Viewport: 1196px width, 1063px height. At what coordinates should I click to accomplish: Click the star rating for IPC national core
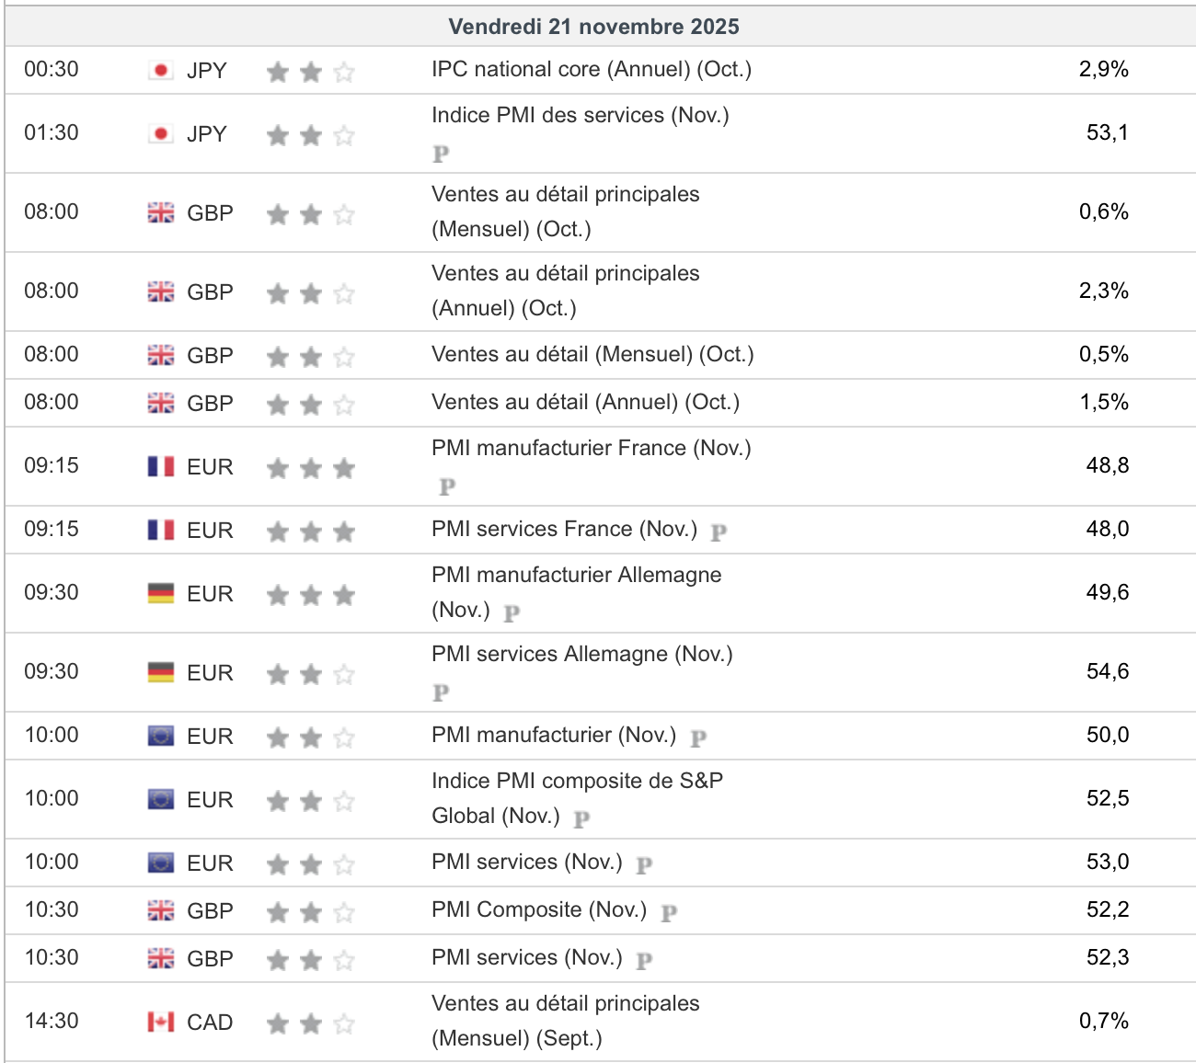[311, 72]
